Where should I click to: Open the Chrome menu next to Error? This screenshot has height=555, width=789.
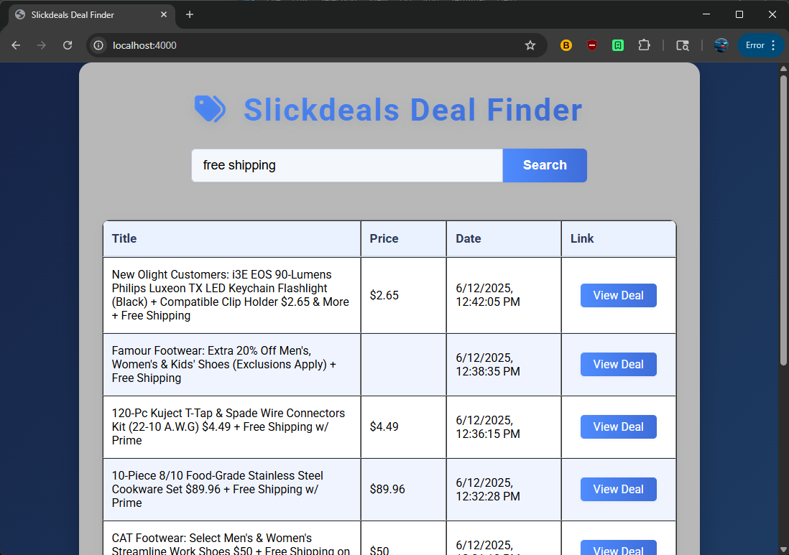(x=773, y=45)
